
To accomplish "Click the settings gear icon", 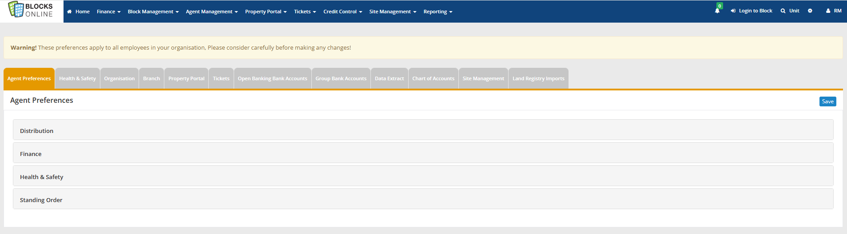I will coord(810,11).
